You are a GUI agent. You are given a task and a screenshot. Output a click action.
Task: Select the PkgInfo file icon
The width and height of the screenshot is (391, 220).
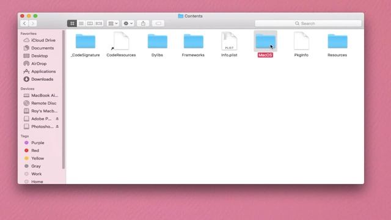point(301,41)
